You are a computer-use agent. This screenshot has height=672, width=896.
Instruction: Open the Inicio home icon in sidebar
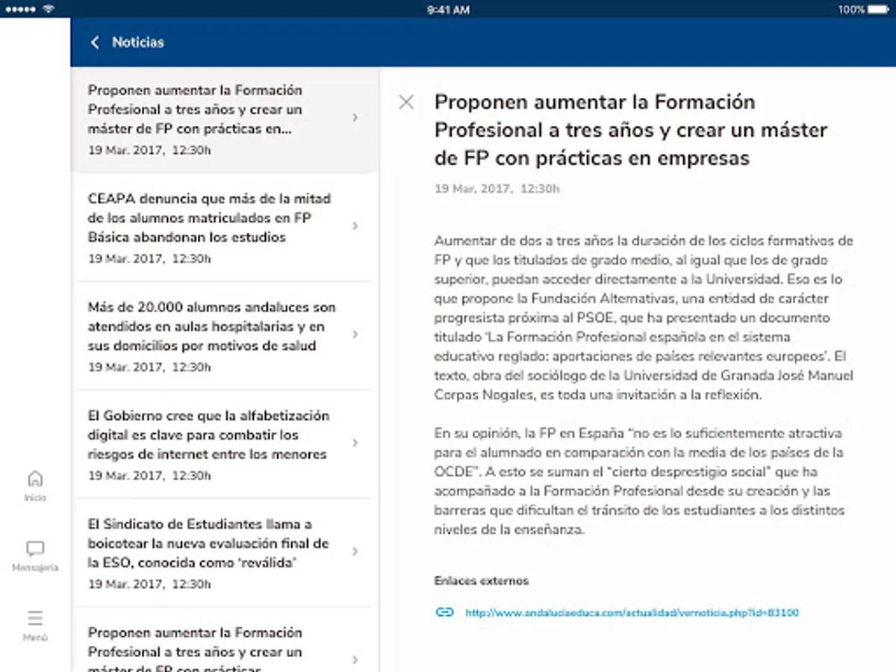35,479
